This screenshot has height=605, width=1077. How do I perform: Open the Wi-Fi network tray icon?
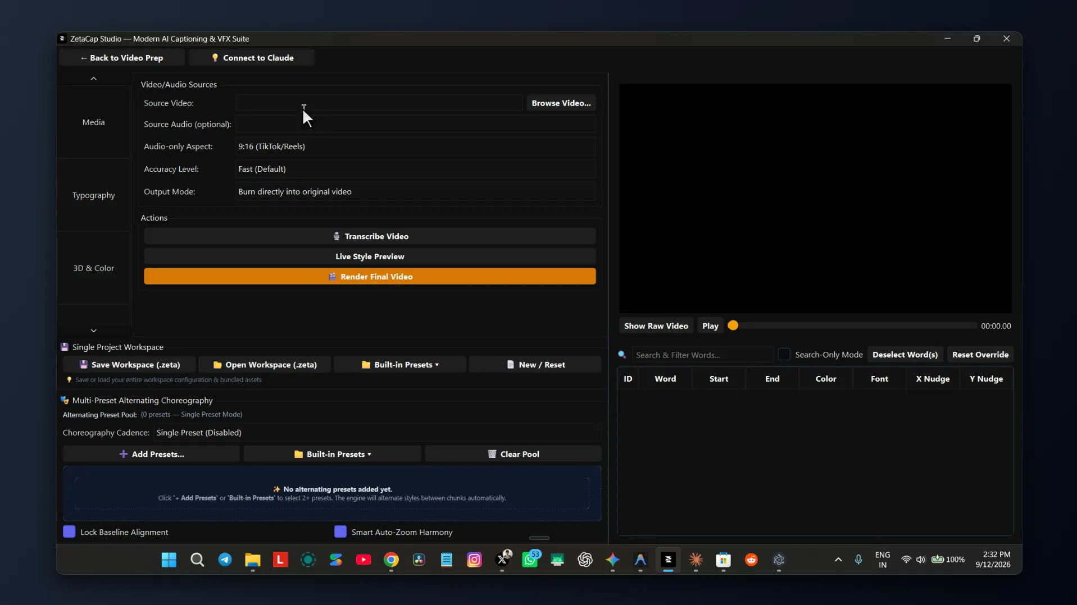point(906,560)
